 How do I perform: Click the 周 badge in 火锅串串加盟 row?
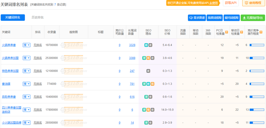click(x=148, y=58)
